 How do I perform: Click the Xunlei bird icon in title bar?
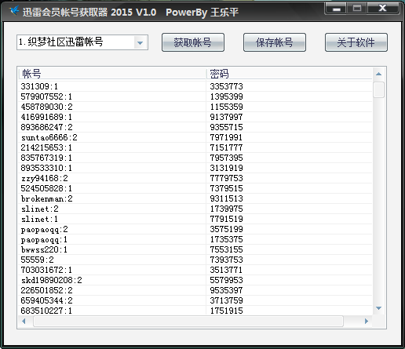click(14, 11)
